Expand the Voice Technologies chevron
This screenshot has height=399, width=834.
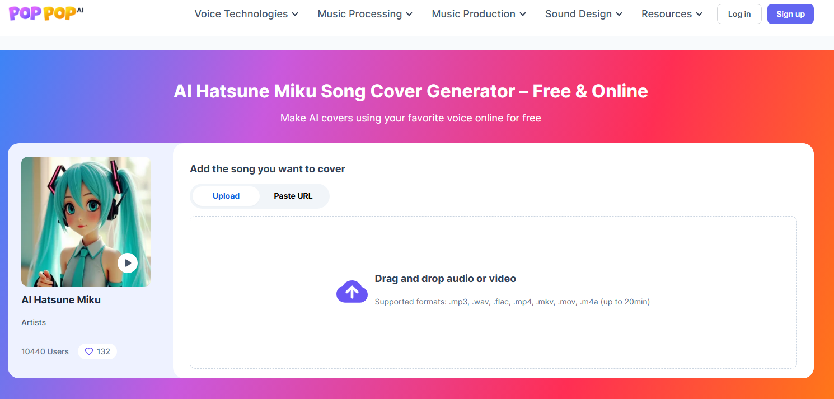pos(295,15)
